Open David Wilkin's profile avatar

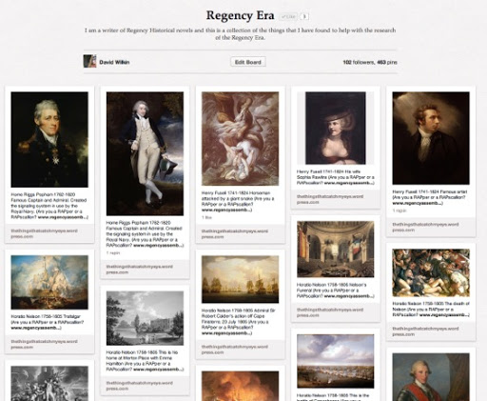(x=89, y=61)
